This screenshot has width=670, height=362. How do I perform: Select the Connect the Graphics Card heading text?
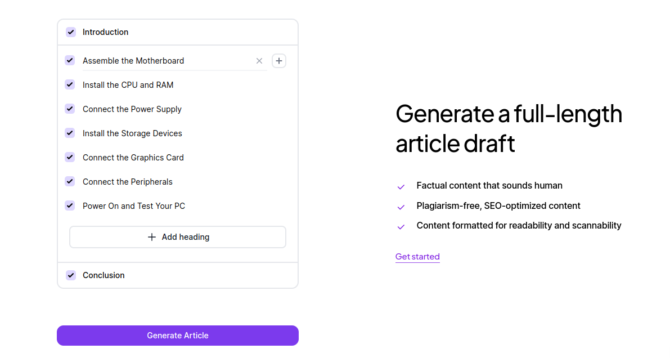[x=133, y=158]
